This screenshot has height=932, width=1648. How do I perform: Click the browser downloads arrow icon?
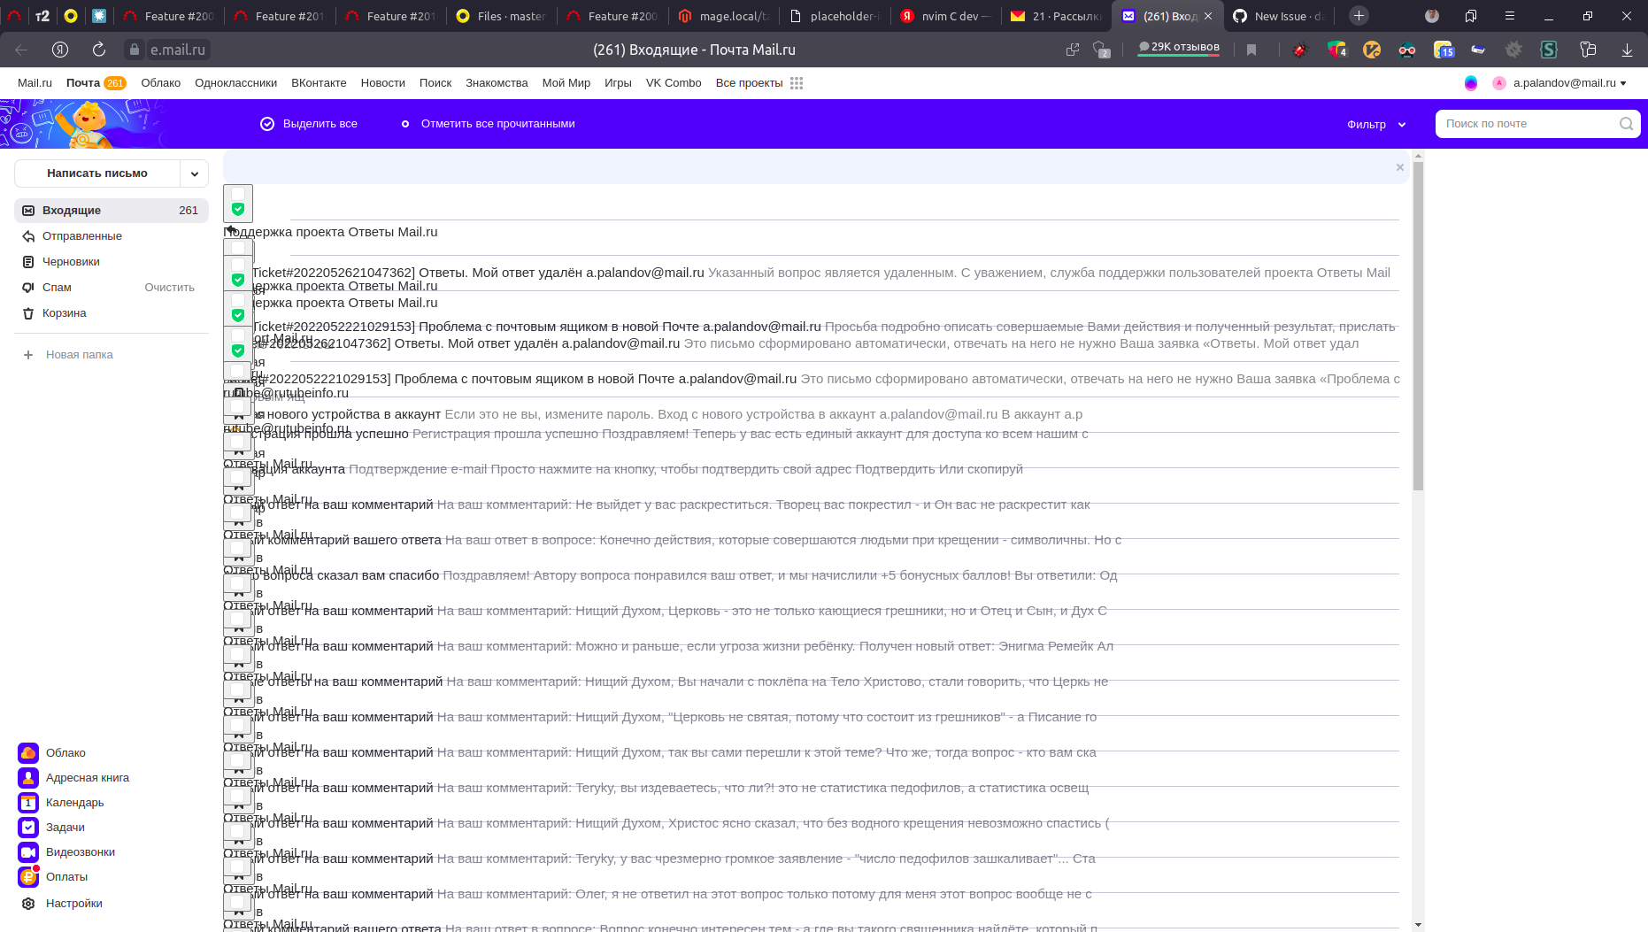[x=1627, y=50]
